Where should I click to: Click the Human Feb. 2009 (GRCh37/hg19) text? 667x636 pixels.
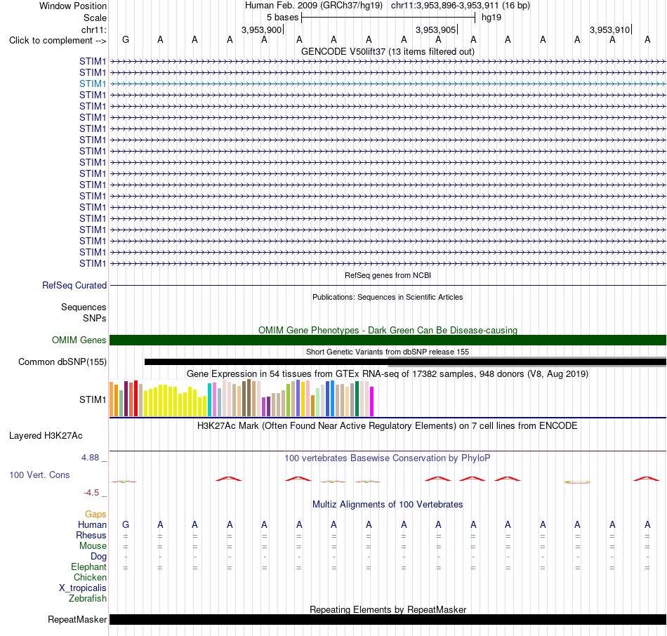pos(314,6)
